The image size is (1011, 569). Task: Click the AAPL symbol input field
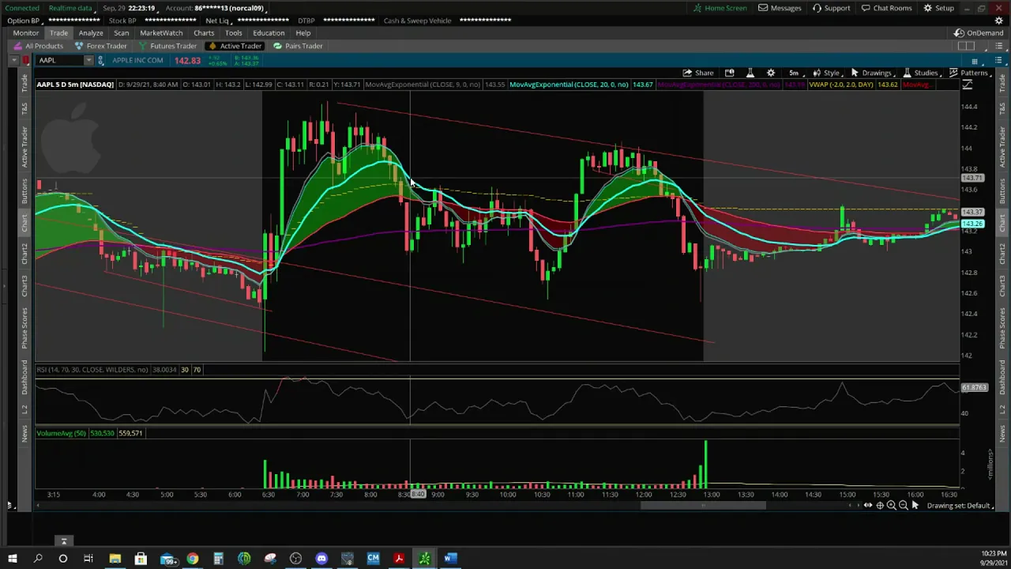click(59, 61)
